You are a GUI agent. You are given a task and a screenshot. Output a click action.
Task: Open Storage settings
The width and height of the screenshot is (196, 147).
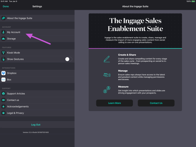pos(37,39)
